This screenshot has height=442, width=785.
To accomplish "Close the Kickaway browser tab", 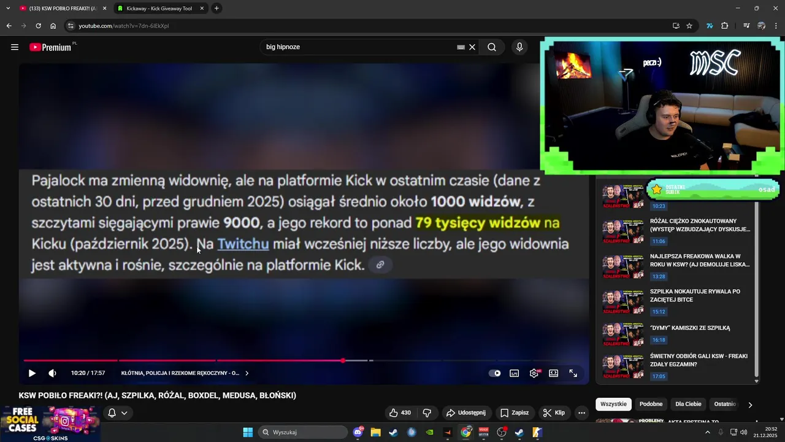I will point(202,9).
